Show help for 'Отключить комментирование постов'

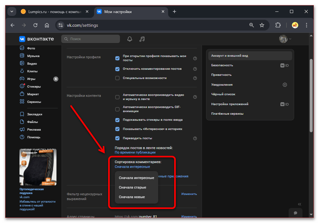coord(195,69)
